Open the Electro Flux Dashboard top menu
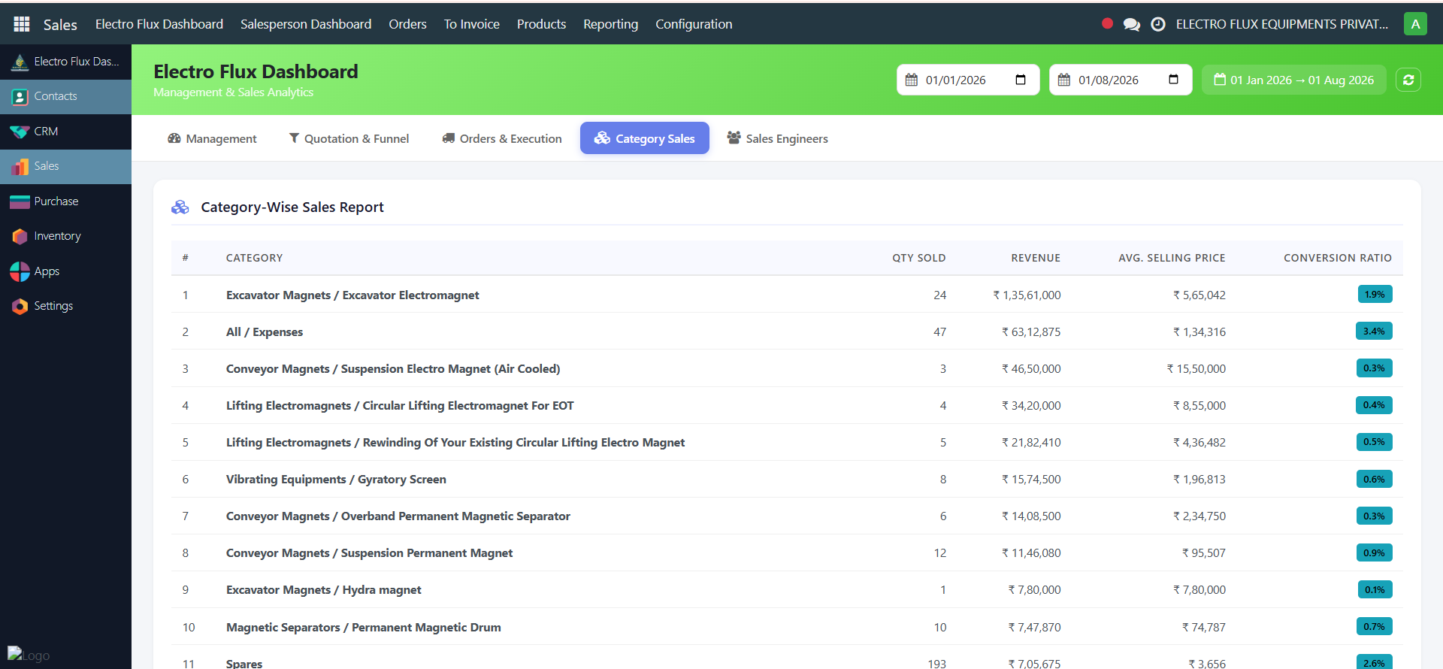Viewport: 1443px width, 669px height. [159, 24]
